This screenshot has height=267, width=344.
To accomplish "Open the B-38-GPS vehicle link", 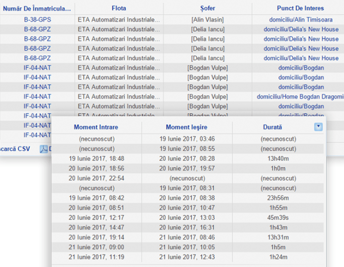I will tap(37, 19).
